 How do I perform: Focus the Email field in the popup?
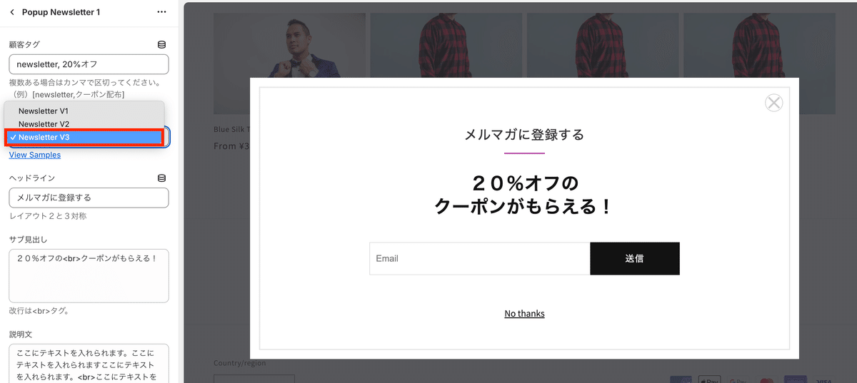coord(479,258)
